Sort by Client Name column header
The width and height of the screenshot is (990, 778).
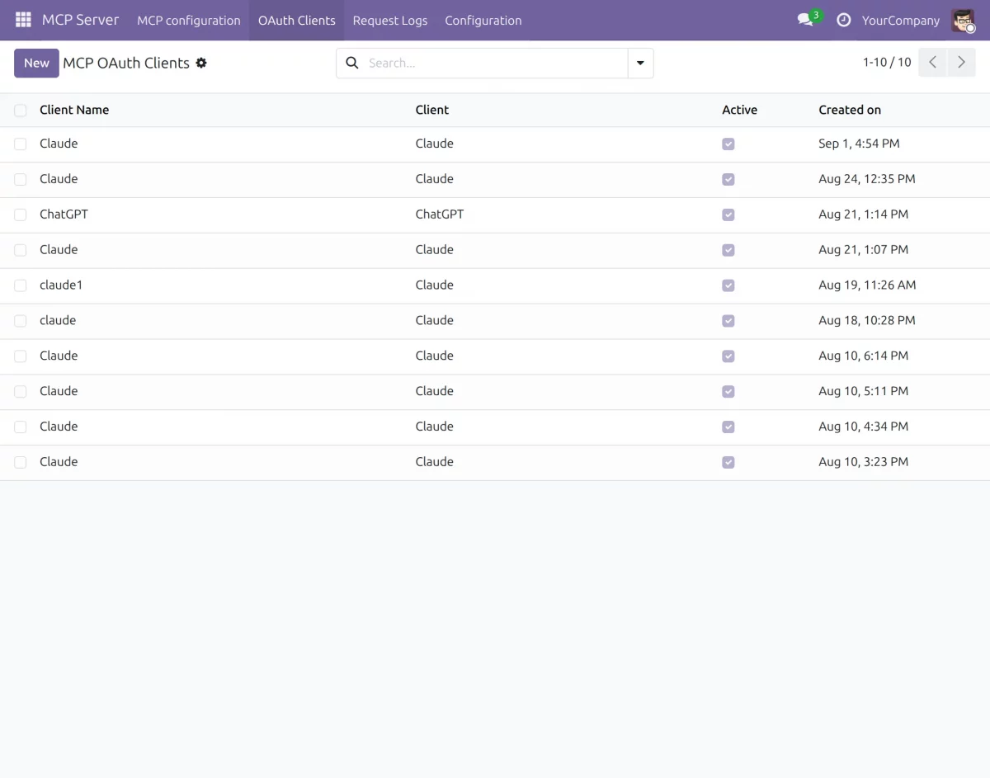click(x=74, y=110)
